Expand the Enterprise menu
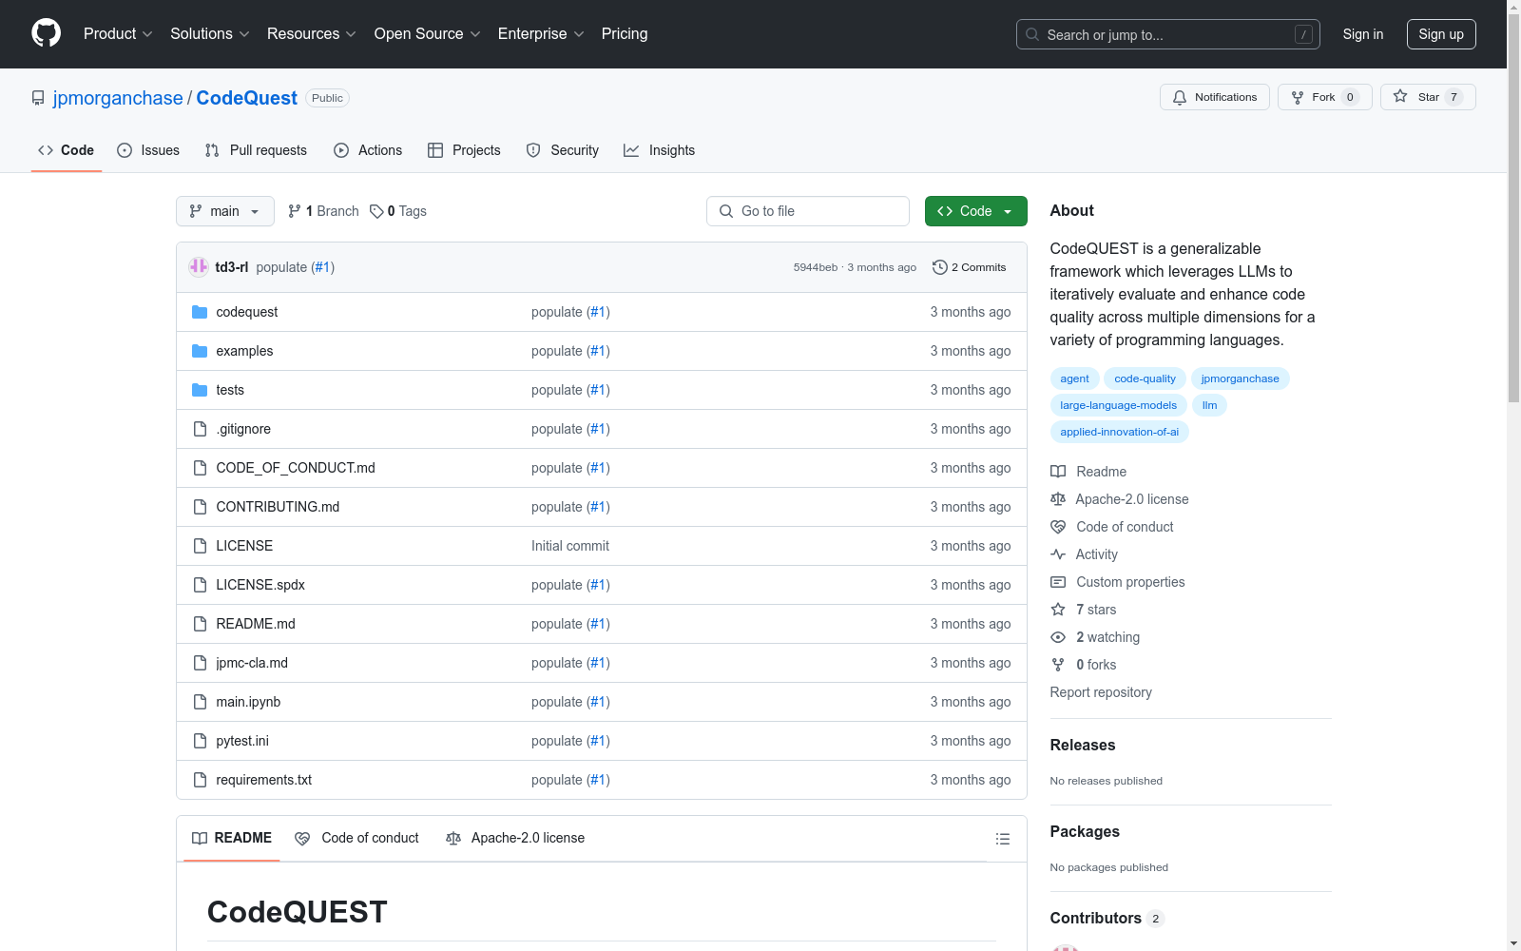 coord(541,33)
